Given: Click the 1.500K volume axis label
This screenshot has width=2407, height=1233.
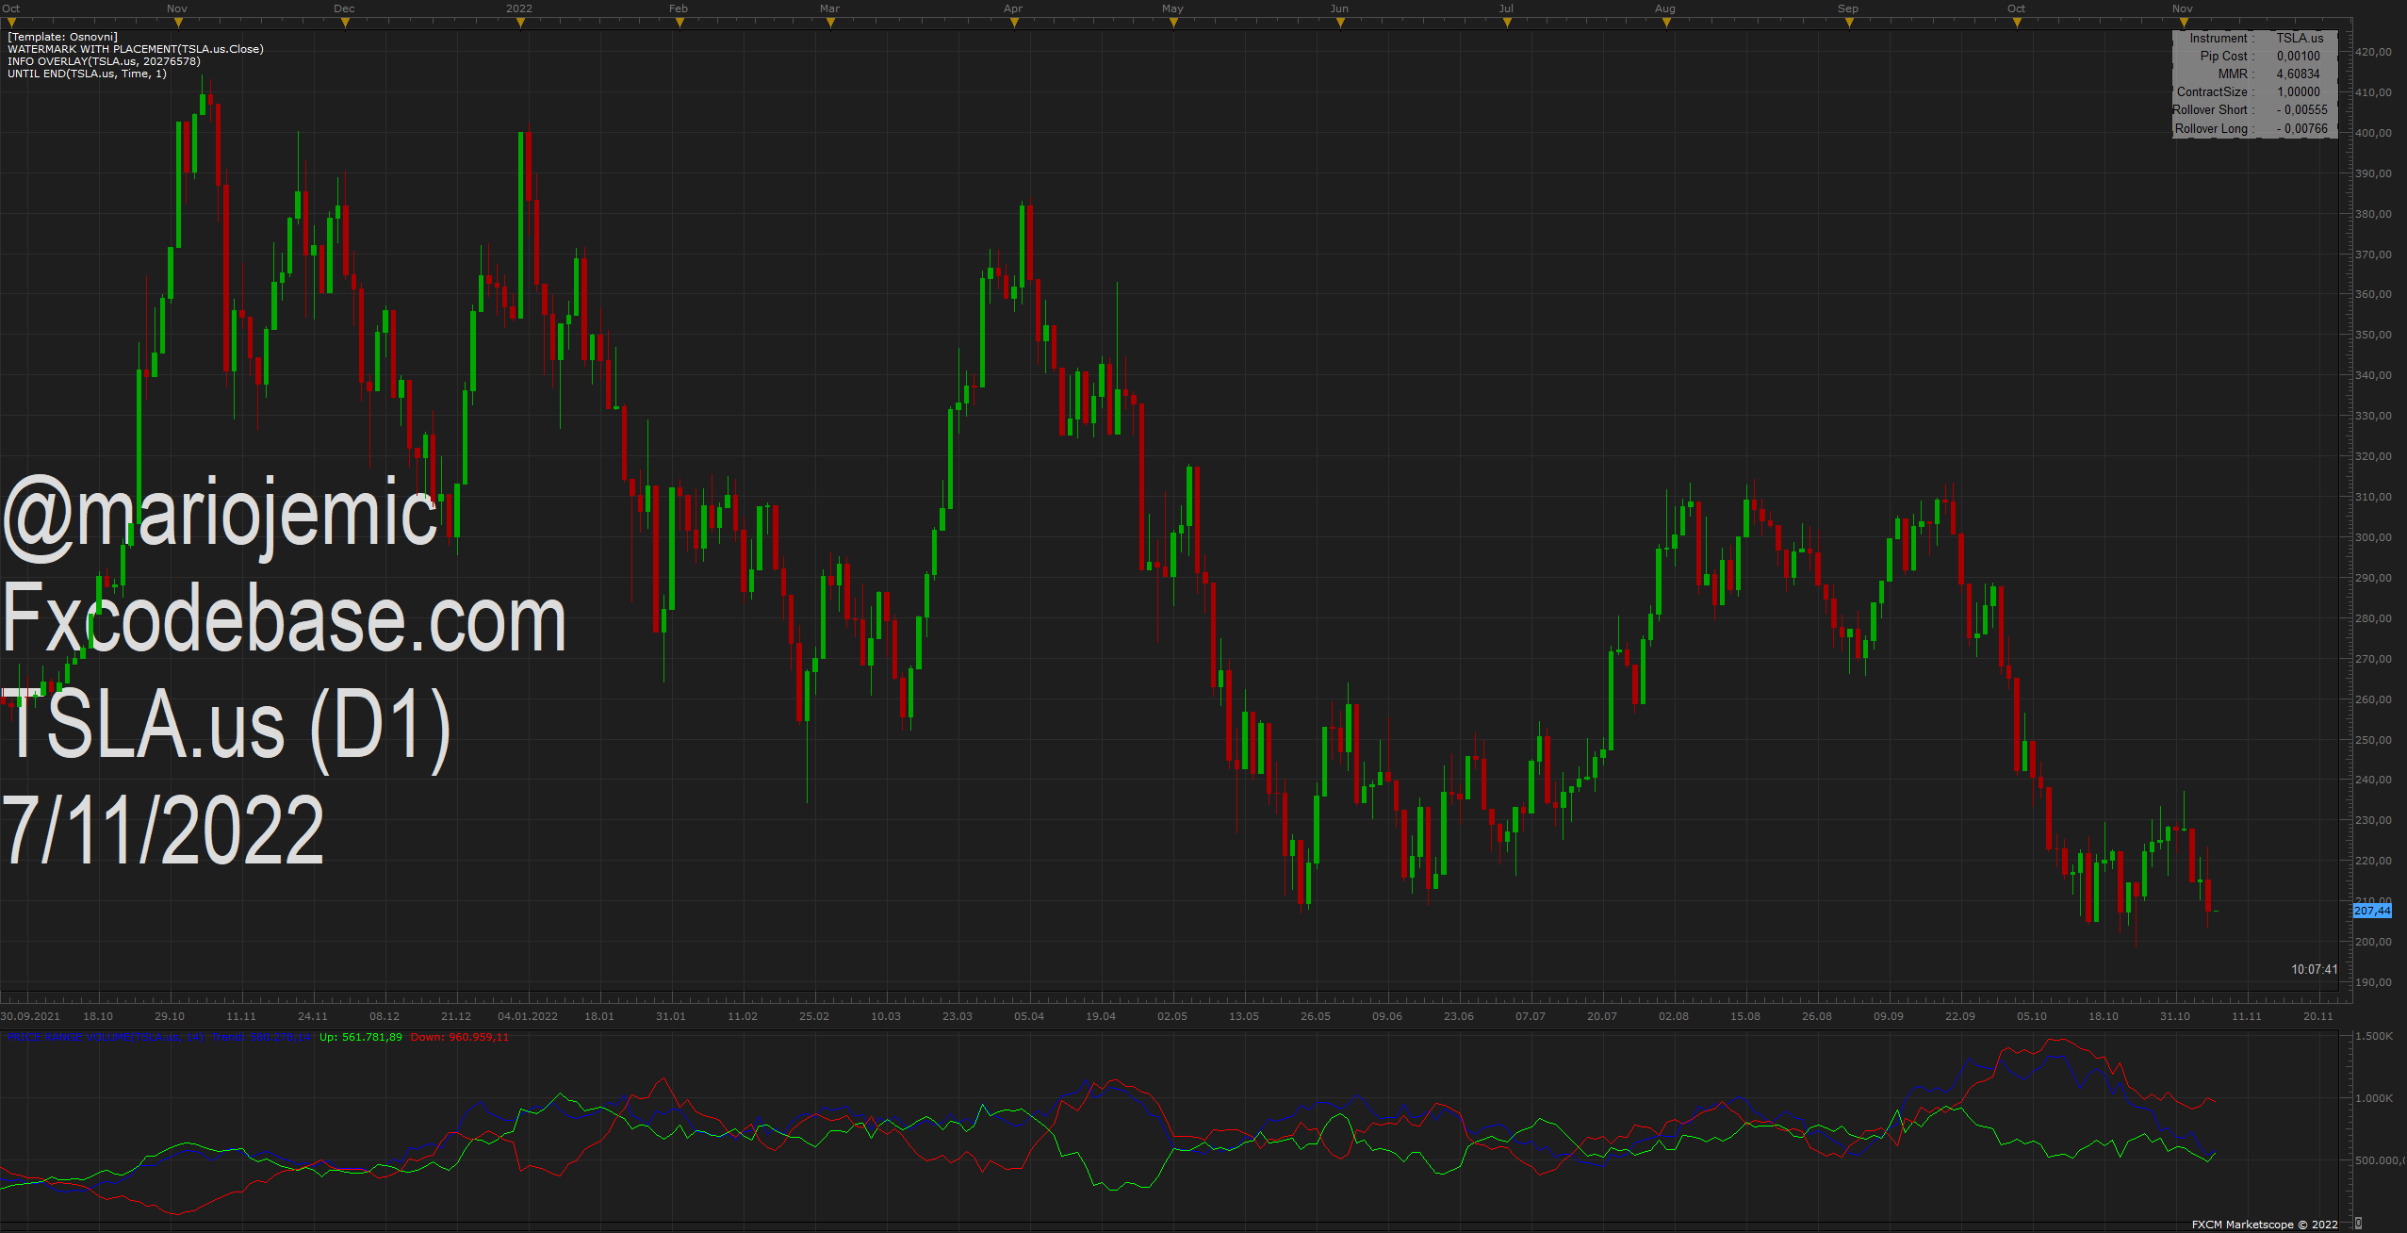Looking at the screenshot, I should (x=2374, y=1037).
